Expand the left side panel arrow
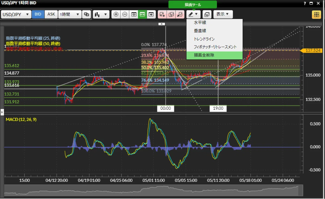This screenshot has height=199, width=325. click(x=2, y=112)
